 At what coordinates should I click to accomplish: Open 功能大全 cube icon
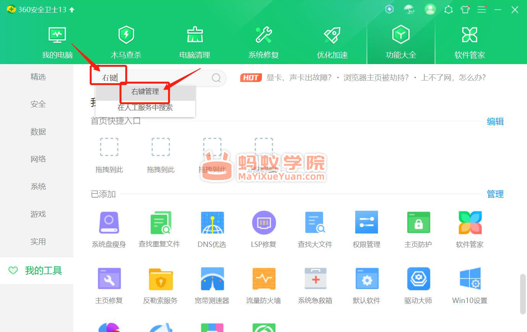point(401,35)
